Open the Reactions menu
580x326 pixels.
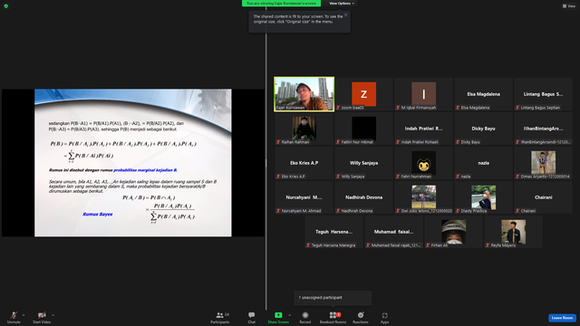(x=361, y=317)
